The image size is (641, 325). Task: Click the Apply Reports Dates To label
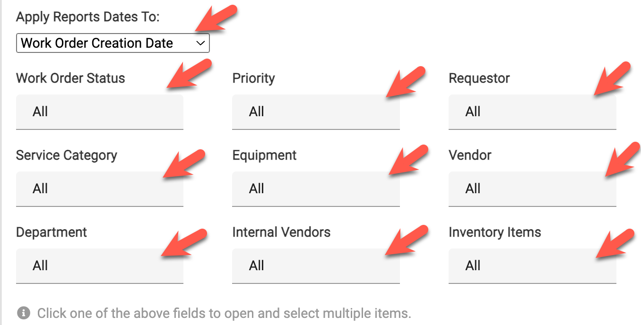pos(88,17)
